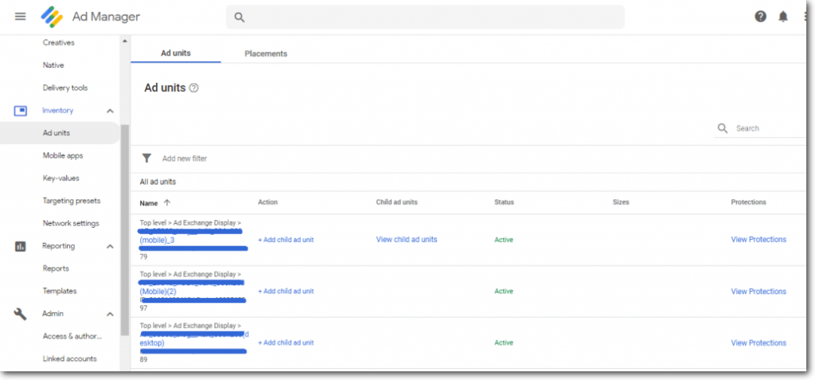Click the Inventory section icon

click(x=21, y=111)
